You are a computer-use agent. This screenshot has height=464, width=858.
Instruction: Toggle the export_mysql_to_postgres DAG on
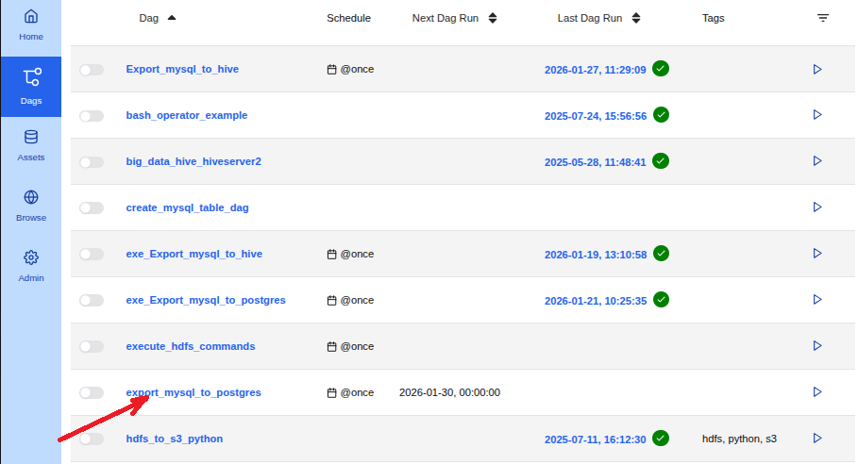(x=92, y=393)
